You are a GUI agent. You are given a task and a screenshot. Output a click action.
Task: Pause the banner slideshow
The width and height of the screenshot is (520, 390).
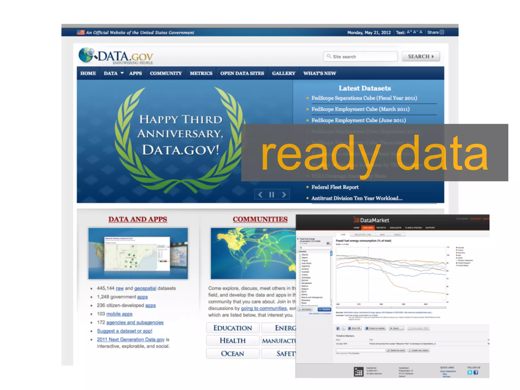pos(272,195)
